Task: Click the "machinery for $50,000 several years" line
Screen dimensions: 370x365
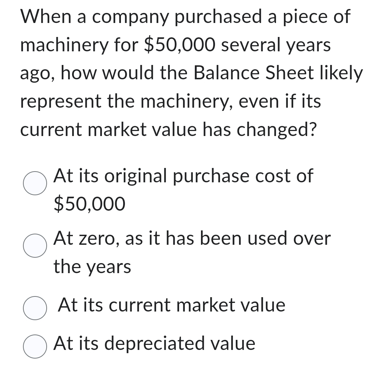Action: coord(175,45)
